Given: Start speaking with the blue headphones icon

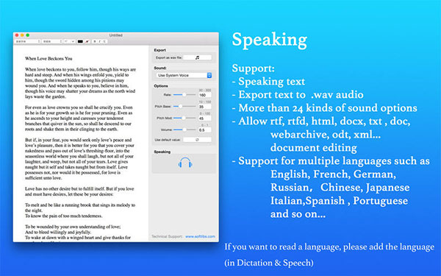Looking at the screenshot, I should point(185,163).
